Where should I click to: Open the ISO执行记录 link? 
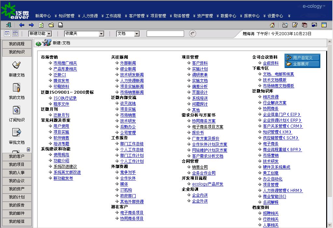coord(65,98)
